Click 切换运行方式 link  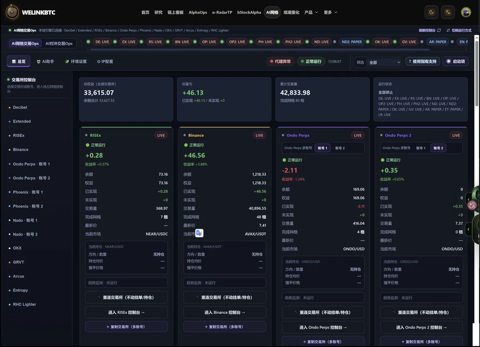pos(461,30)
